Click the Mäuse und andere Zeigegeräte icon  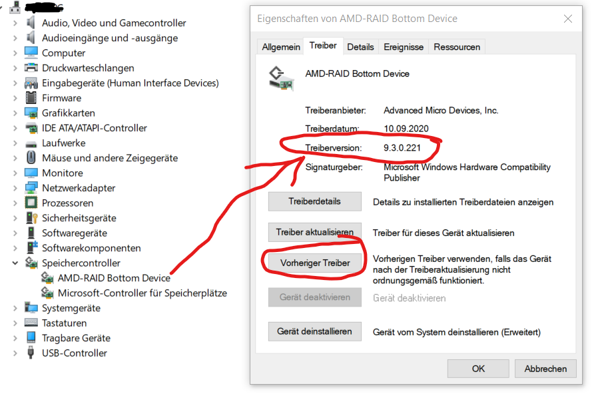click(x=31, y=157)
